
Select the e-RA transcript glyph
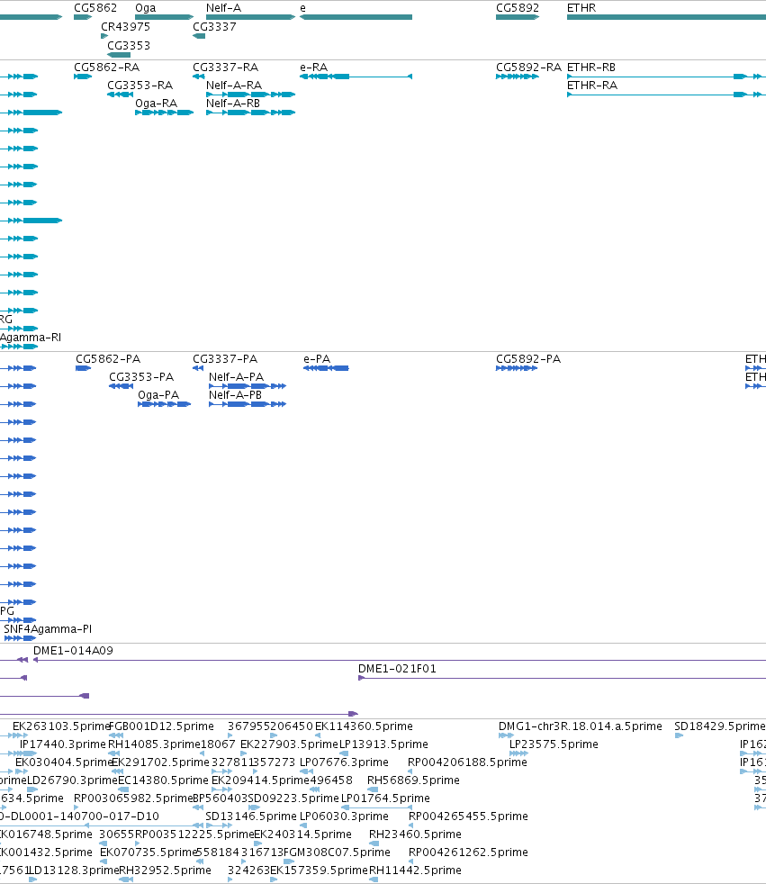click(356, 77)
